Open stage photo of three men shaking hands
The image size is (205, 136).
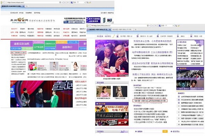coord(42,94)
